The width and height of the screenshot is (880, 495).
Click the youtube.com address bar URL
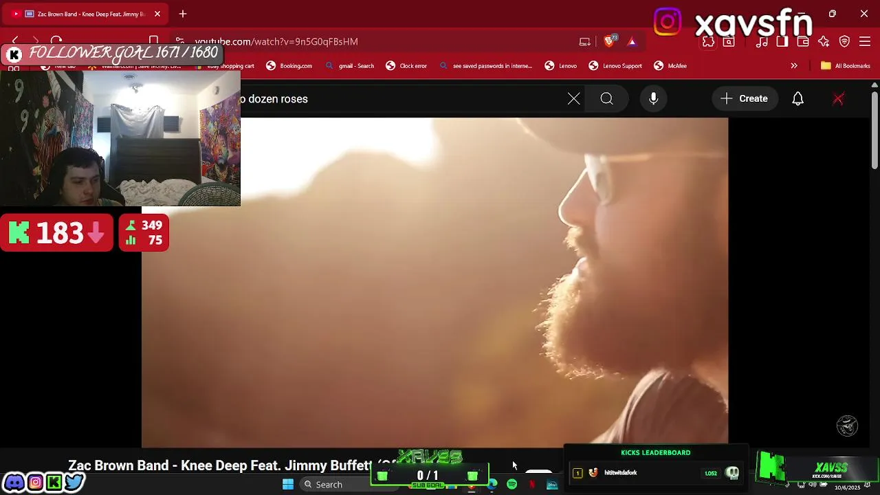point(276,41)
